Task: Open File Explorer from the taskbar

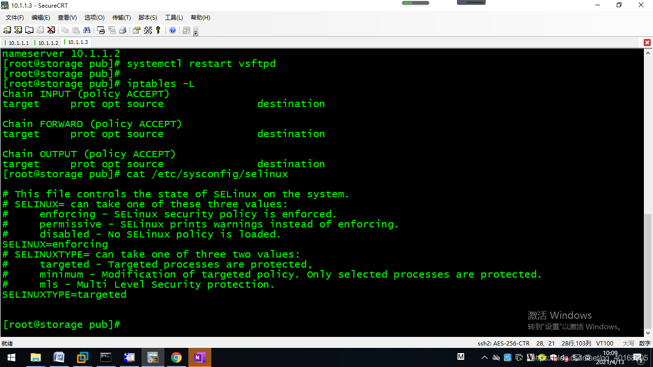Action: [36, 357]
